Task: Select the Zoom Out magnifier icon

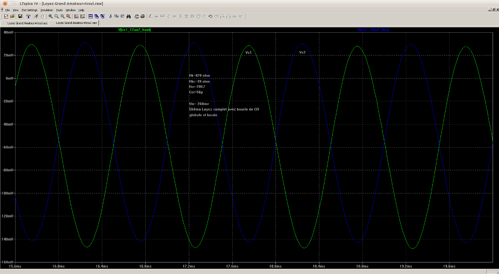Action: [62, 16]
